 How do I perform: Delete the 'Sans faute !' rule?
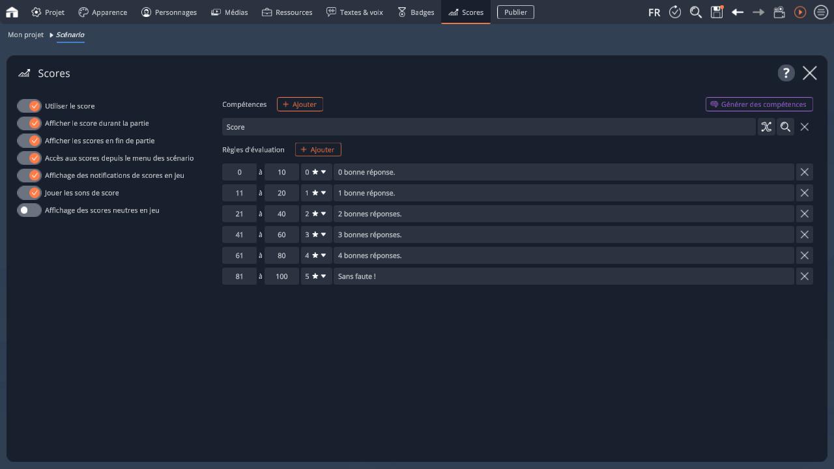click(x=805, y=276)
